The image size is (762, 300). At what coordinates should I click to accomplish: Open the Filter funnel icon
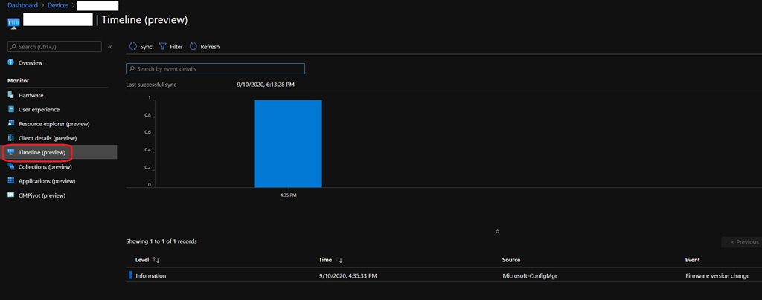[163, 47]
